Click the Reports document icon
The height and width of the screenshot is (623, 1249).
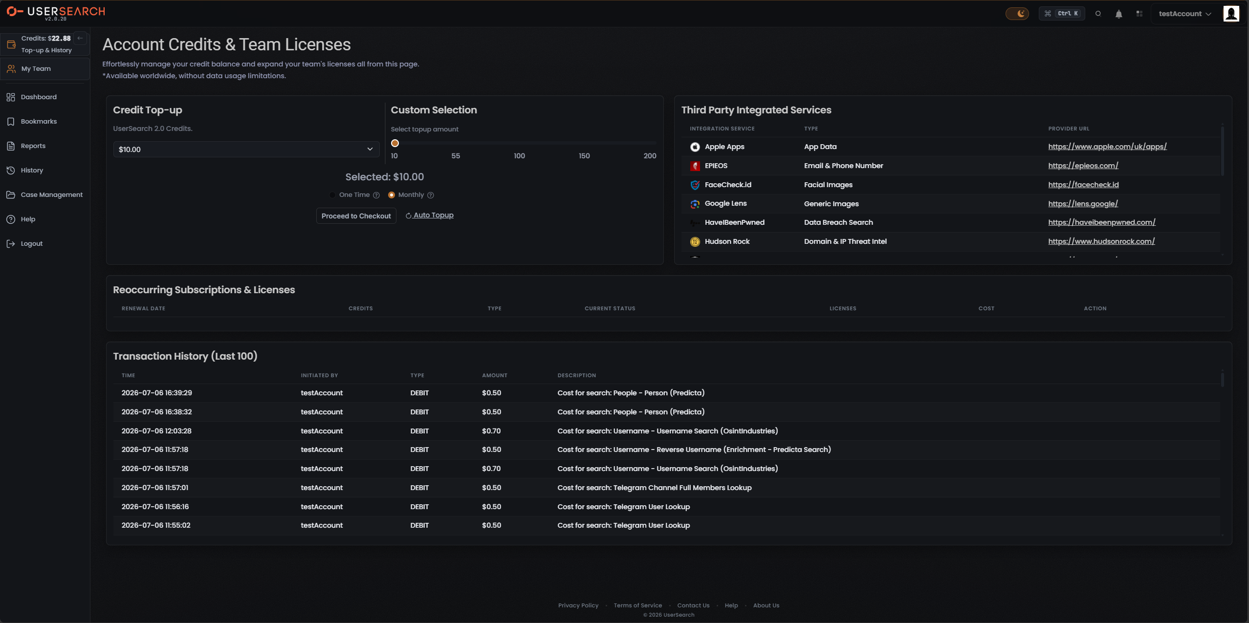(11, 146)
